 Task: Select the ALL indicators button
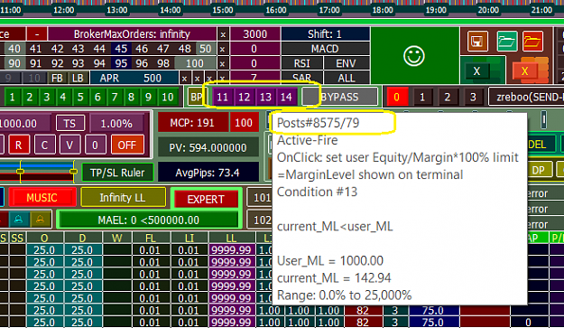[346, 78]
